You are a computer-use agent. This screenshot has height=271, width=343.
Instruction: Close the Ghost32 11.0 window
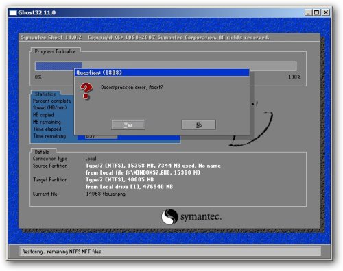click(326, 12)
